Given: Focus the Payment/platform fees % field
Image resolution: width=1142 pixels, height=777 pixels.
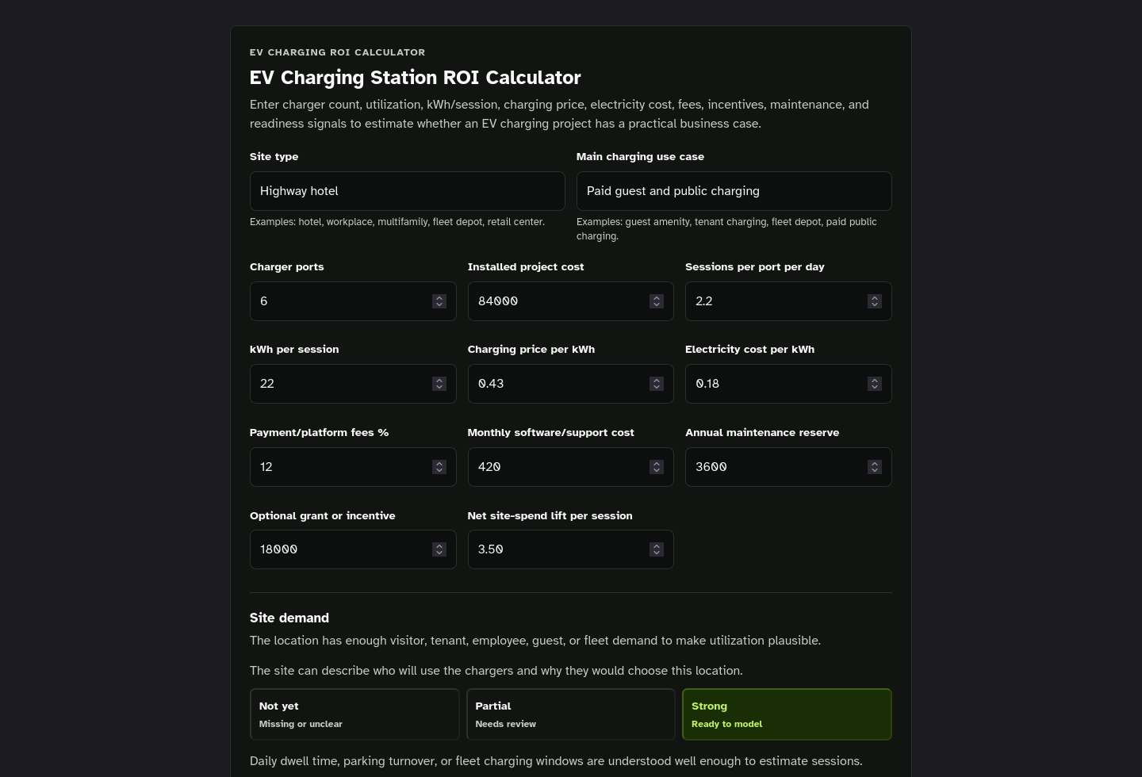Looking at the screenshot, I should click(x=353, y=467).
